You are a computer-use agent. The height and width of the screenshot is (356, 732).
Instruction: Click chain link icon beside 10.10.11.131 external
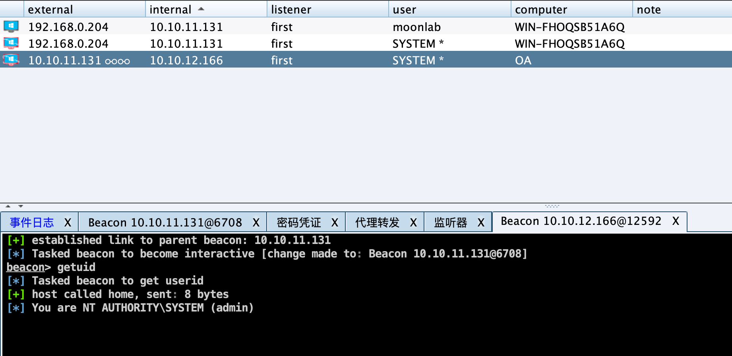tap(117, 61)
